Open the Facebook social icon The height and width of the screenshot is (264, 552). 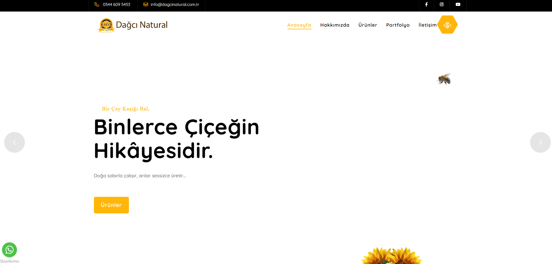(x=426, y=4)
